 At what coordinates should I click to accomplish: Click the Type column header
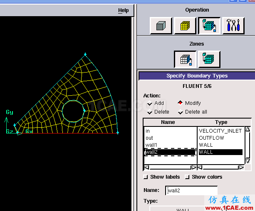[221, 122]
